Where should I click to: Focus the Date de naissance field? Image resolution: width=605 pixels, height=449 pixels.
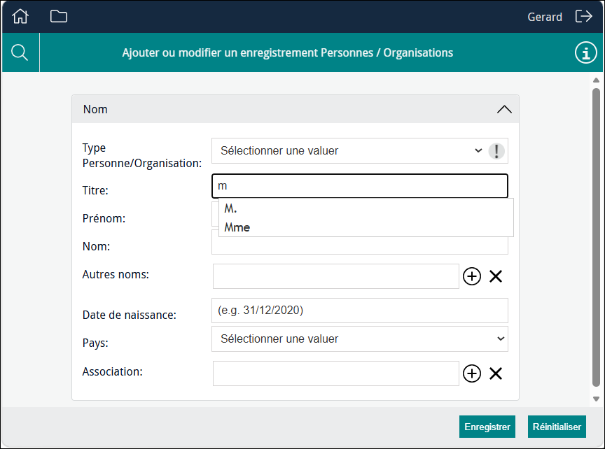point(360,311)
